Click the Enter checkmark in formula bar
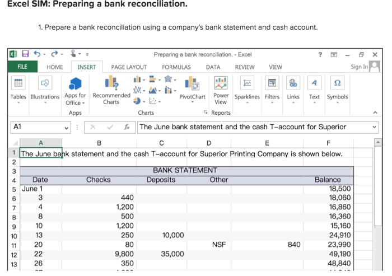392x276 pixels. pyautogui.click(x=110, y=127)
